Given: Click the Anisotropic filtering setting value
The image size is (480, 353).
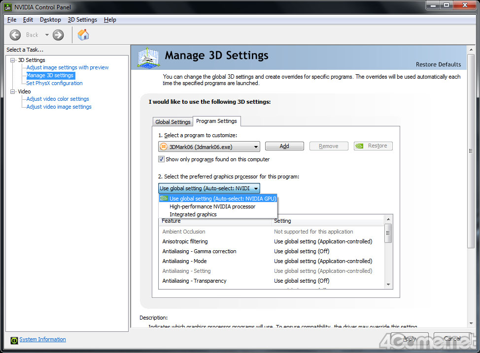Looking at the screenshot, I should click(x=323, y=241).
